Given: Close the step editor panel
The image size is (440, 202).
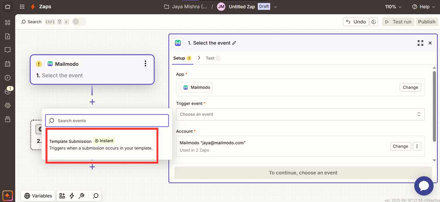Looking at the screenshot, I should tap(430, 43).
